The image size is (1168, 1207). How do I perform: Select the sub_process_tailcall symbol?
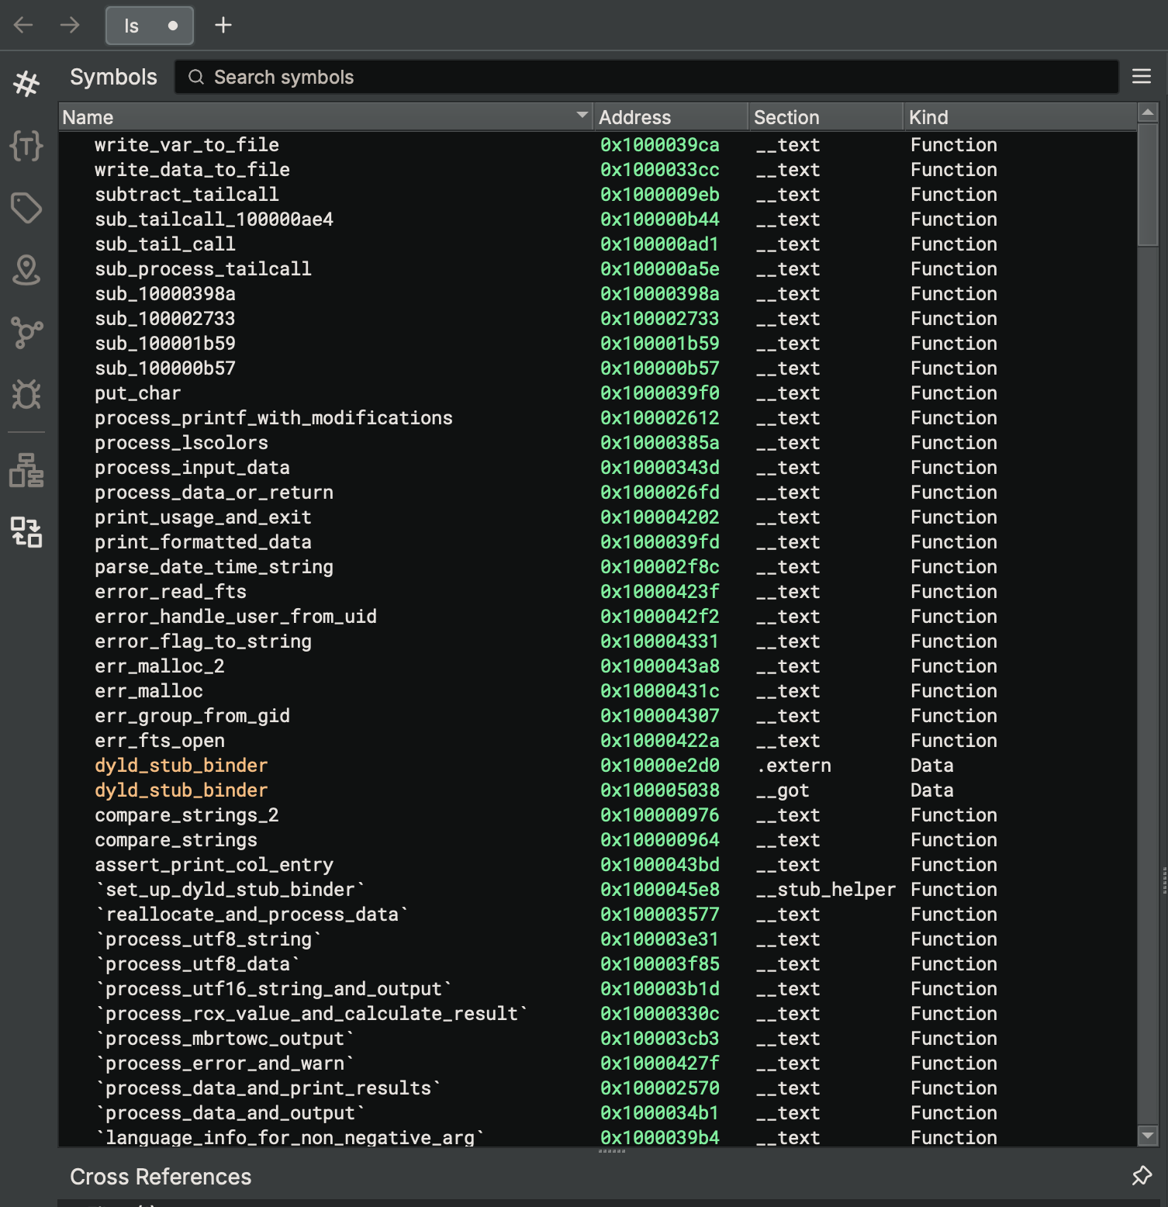203,269
